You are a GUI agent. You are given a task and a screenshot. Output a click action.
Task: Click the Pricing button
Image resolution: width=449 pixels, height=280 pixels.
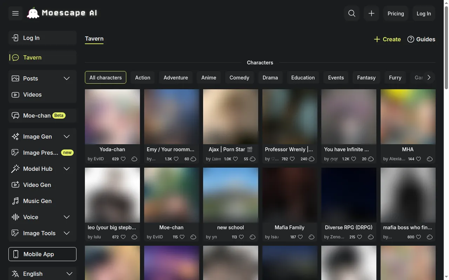pos(396,13)
